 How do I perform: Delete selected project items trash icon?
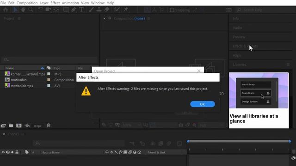[x=49, y=125]
